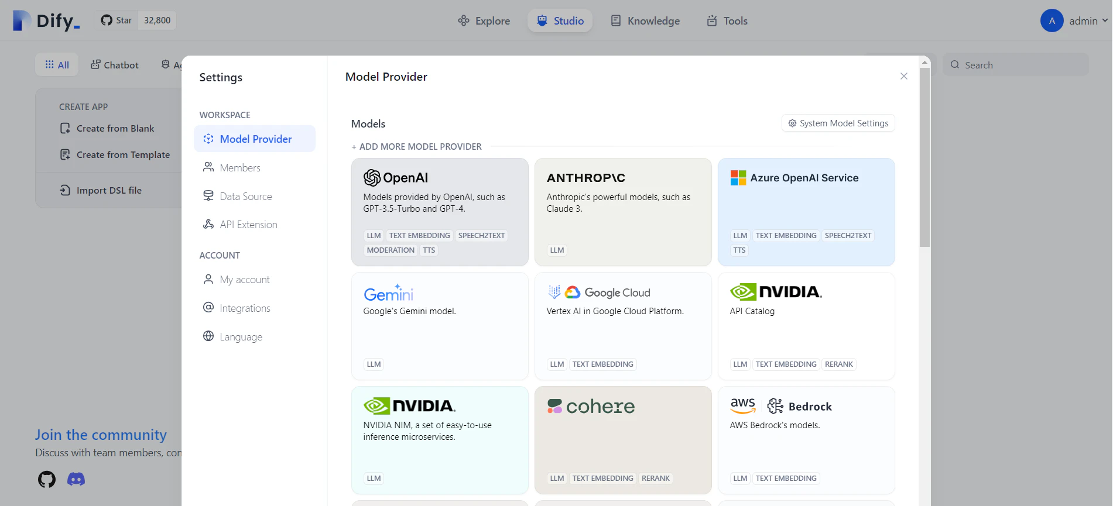The width and height of the screenshot is (1113, 506).
Task: Click the settings dialog vertical scrollbar
Action: tap(924, 157)
